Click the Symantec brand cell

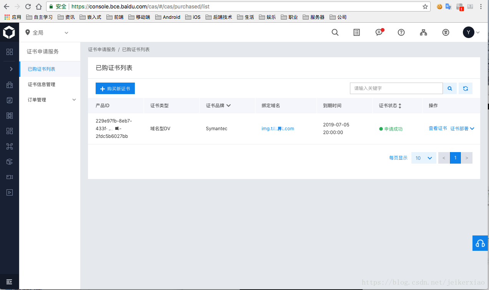pos(217,129)
